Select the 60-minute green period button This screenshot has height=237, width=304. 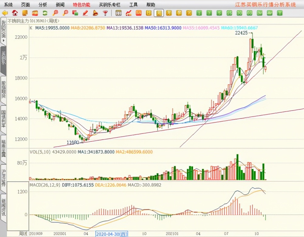249,13
